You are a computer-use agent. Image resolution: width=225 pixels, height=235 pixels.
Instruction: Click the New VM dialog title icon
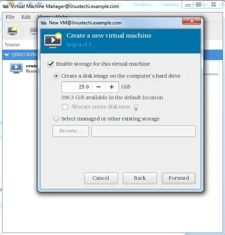44,23
